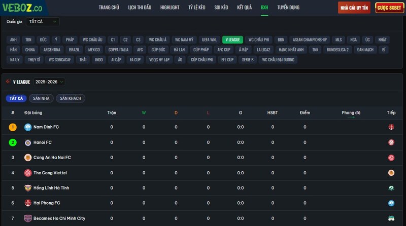Open next opponent icon in Hai Phong FC row
This screenshot has height=226, width=406.
[x=391, y=203]
